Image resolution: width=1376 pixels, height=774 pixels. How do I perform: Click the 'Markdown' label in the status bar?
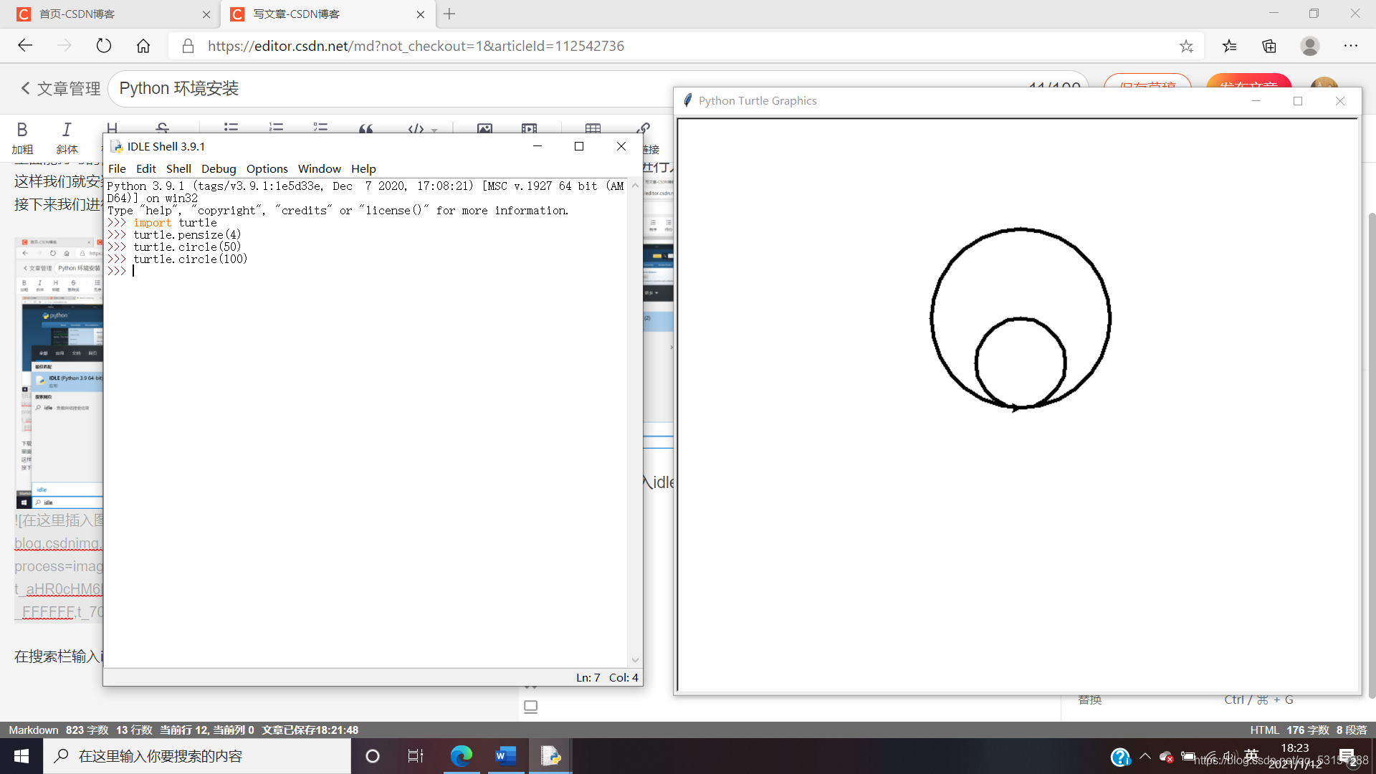point(34,730)
